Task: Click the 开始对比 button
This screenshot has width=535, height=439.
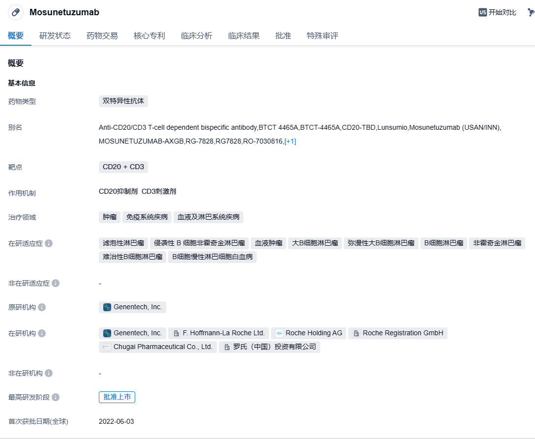Action: click(502, 12)
